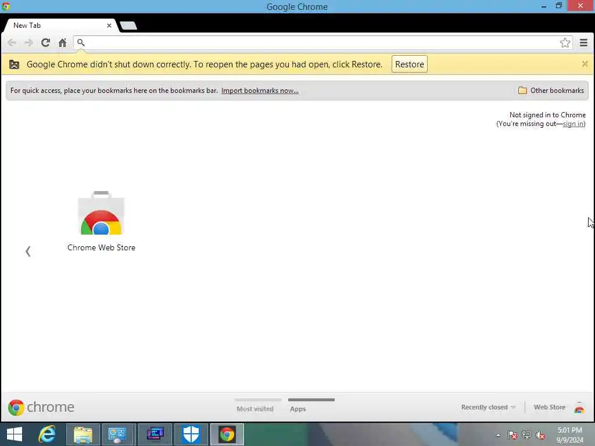
Task: Open File Explorer from taskbar
Action: pyautogui.click(x=83, y=434)
